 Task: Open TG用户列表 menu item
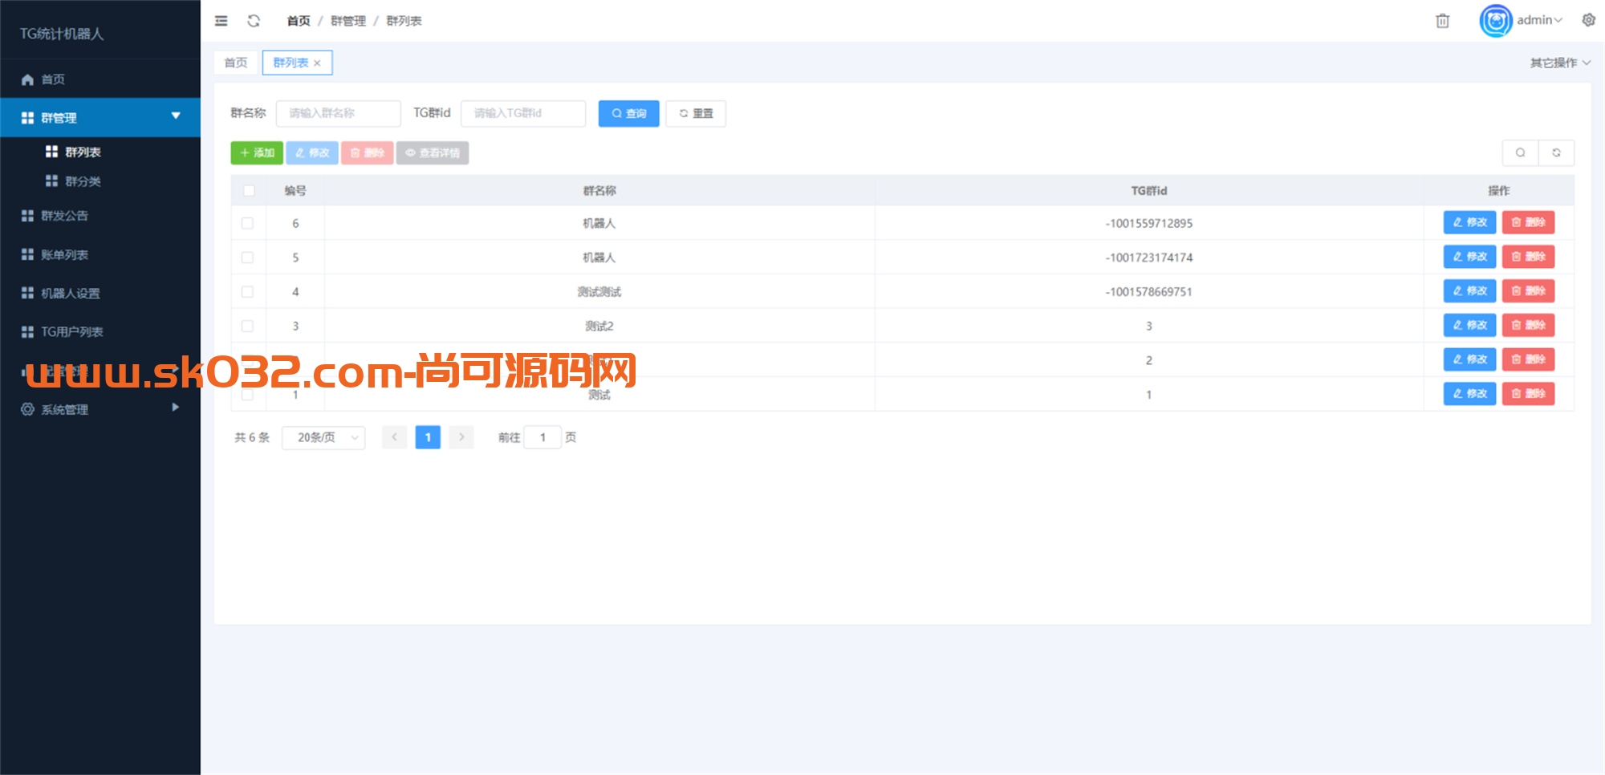point(100,331)
